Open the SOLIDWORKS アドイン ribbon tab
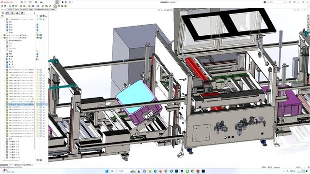Image resolution: width=310 pixels, height=174 pixels. (x=42, y=9)
